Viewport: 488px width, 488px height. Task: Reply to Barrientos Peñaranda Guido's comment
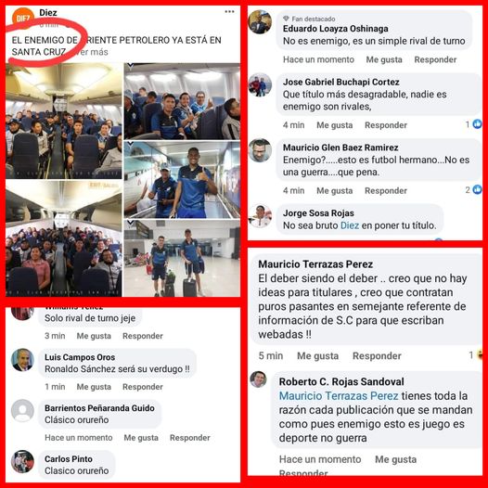(190, 438)
